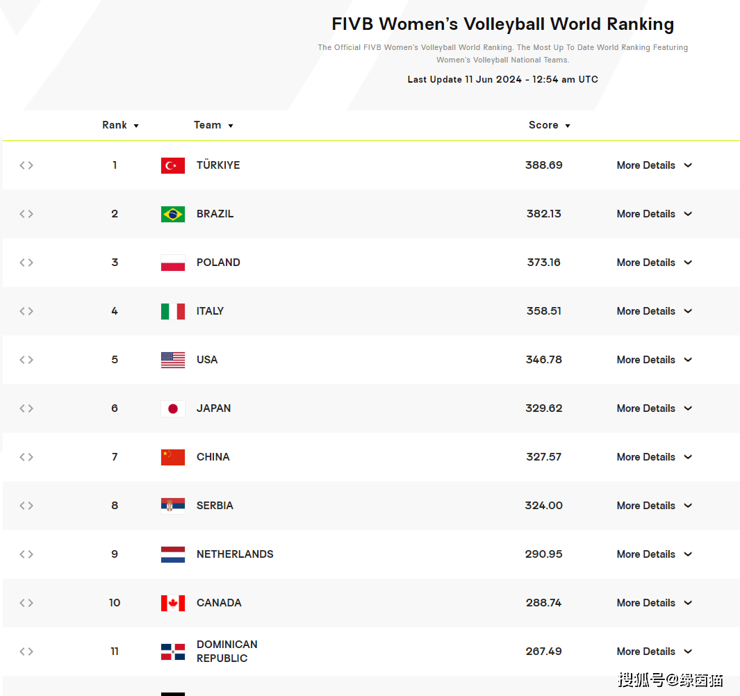
Task: Click the Canada flag icon
Action: point(173,603)
